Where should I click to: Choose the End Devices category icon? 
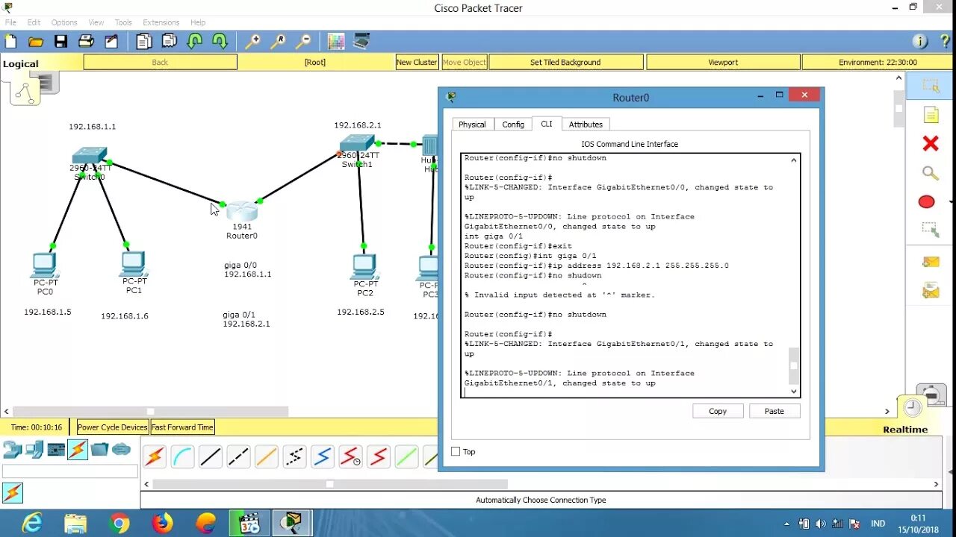pos(34,450)
